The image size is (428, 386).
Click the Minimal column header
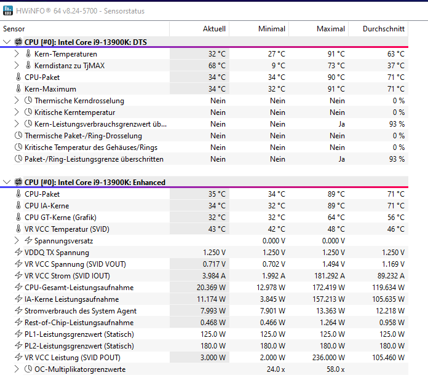[259, 29]
